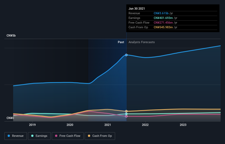Click the 2022 x-axis label
Image resolution: width=225 pixels, height=144 pixels.
(x=145, y=125)
